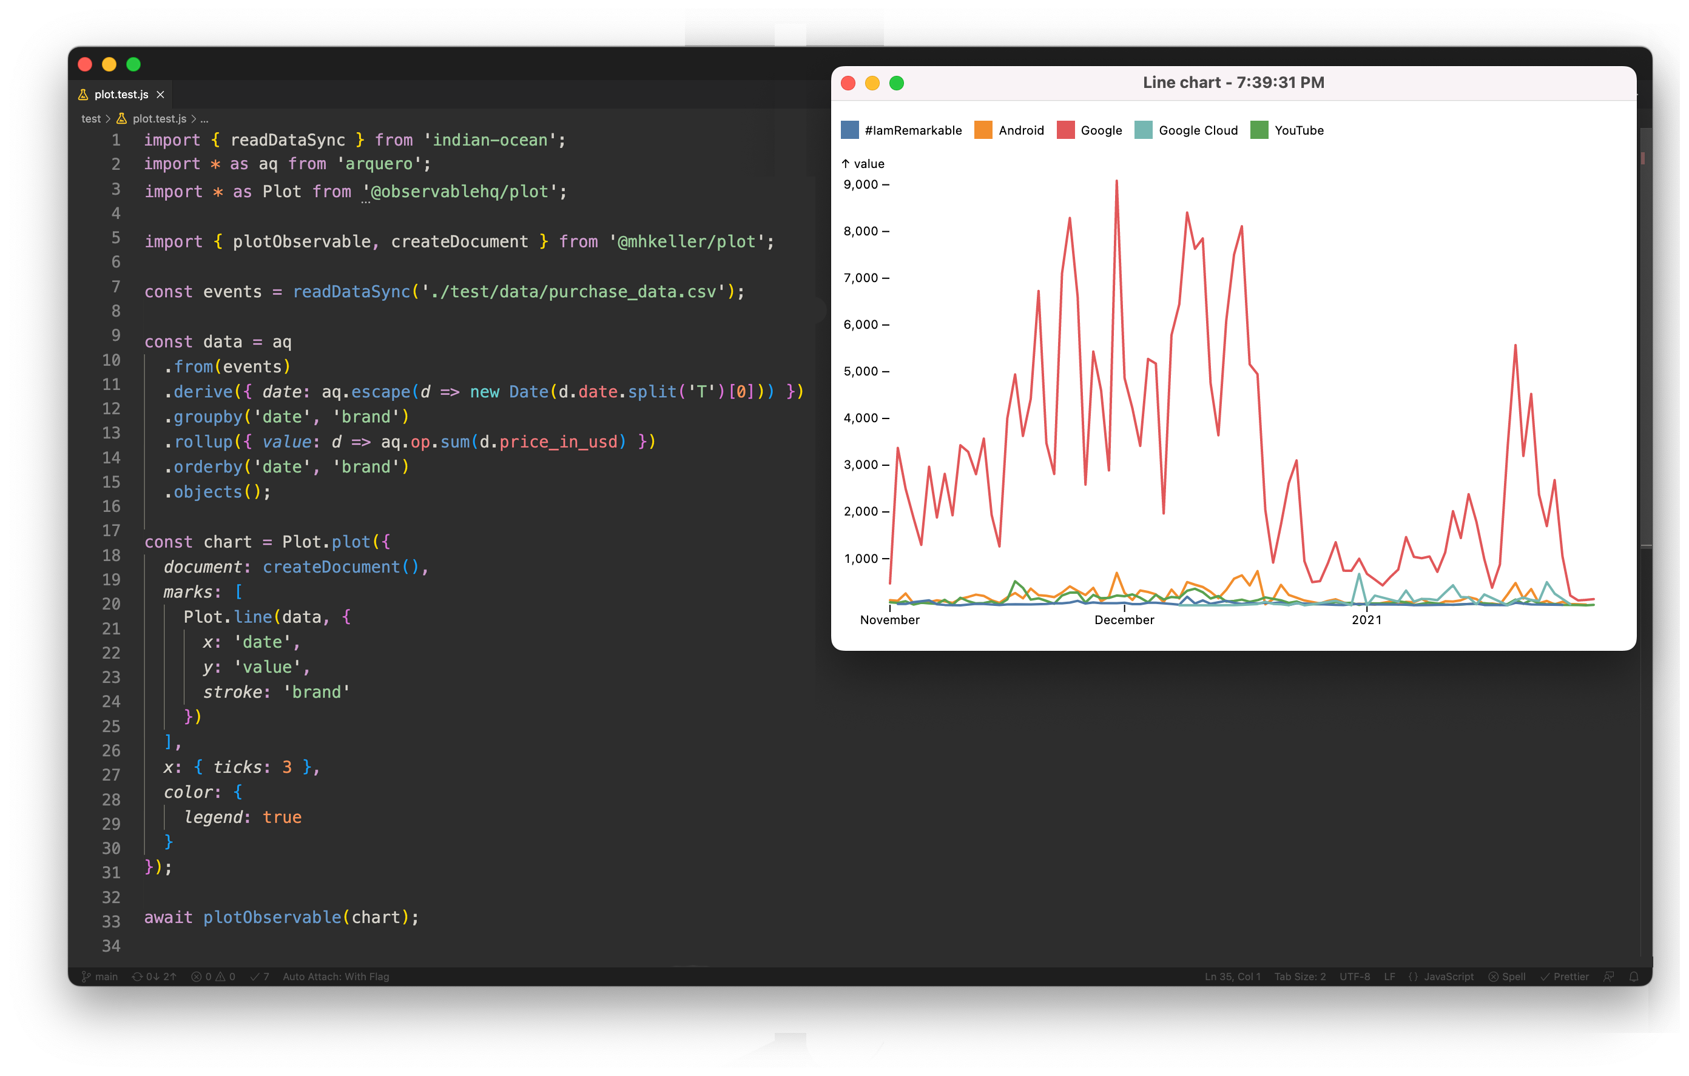Click the notifications bell icon
The width and height of the screenshot is (1689, 1076).
[1634, 977]
